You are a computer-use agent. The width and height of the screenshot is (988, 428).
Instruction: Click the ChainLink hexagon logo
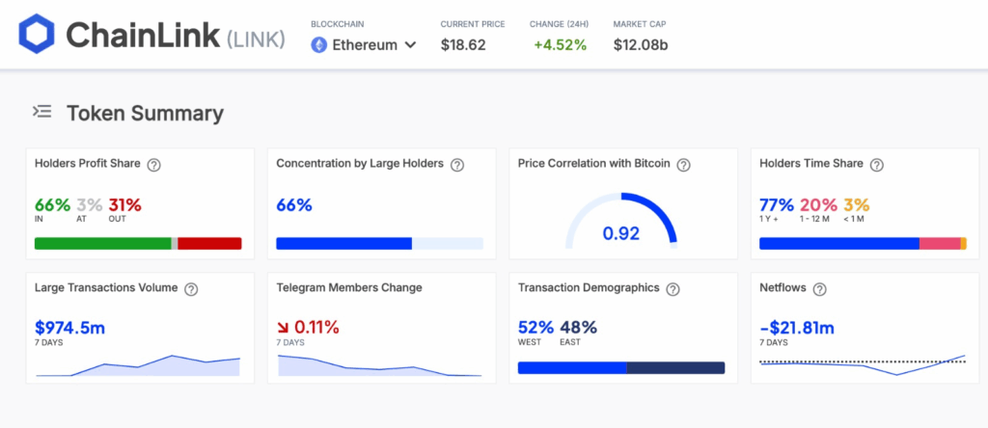pos(37,34)
